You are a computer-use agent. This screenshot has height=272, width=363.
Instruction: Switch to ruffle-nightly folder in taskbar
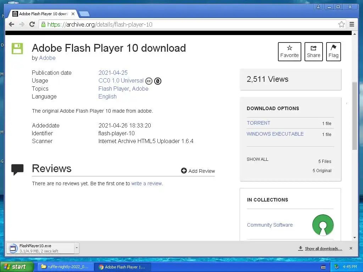[x=65, y=267]
